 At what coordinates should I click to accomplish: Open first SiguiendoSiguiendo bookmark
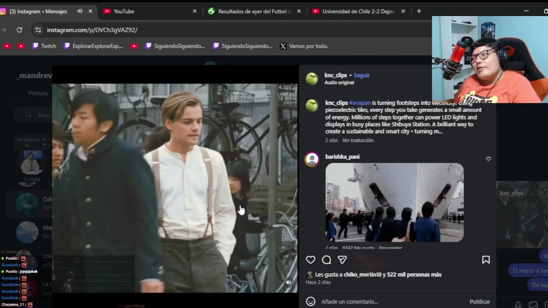point(175,46)
